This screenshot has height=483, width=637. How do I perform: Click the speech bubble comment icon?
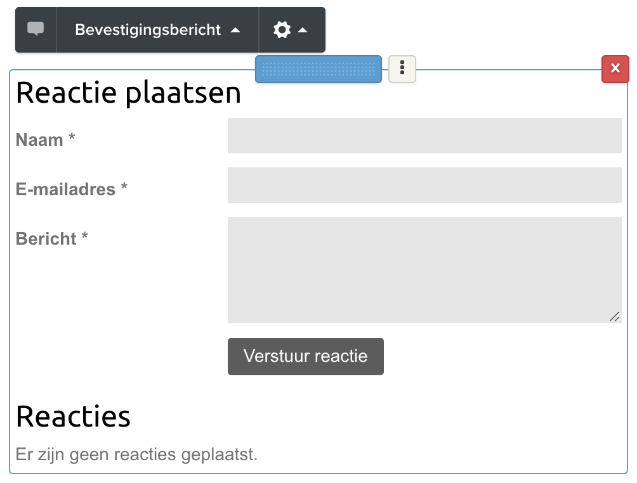pyautogui.click(x=36, y=29)
